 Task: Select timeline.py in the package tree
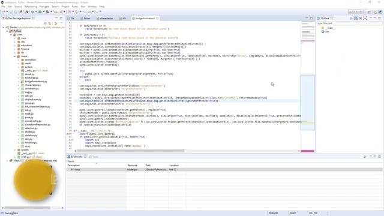(31, 143)
